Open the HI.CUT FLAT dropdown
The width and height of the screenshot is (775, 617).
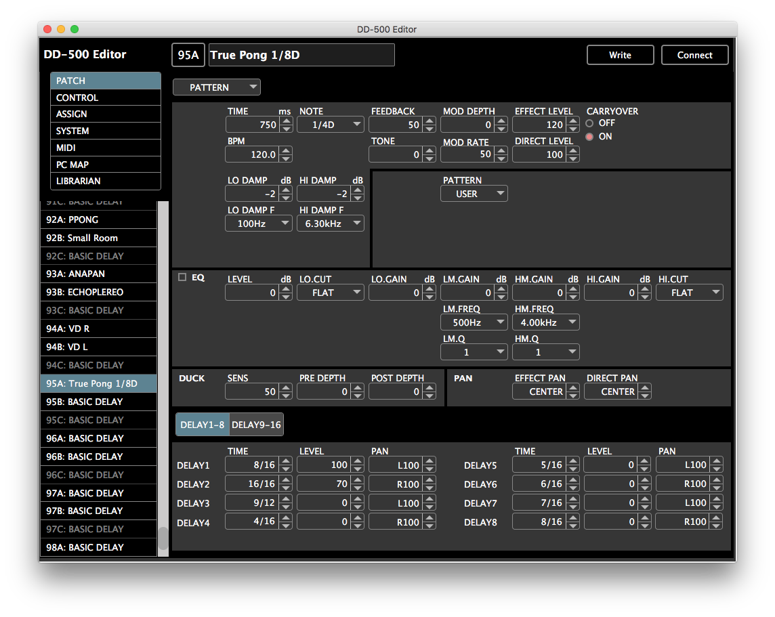coord(690,293)
